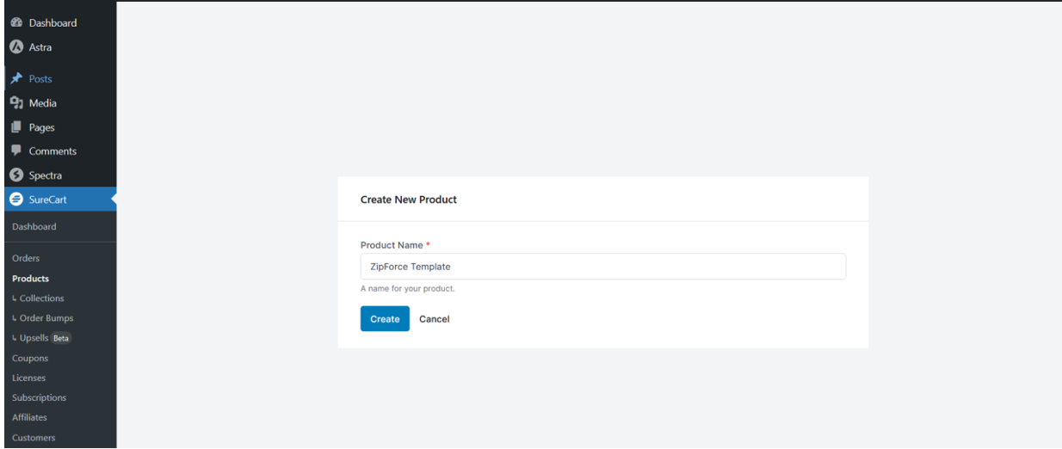Screen dimensions: 1062x449
Task: Click 'A name for your product.' hint
Action: pos(408,289)
